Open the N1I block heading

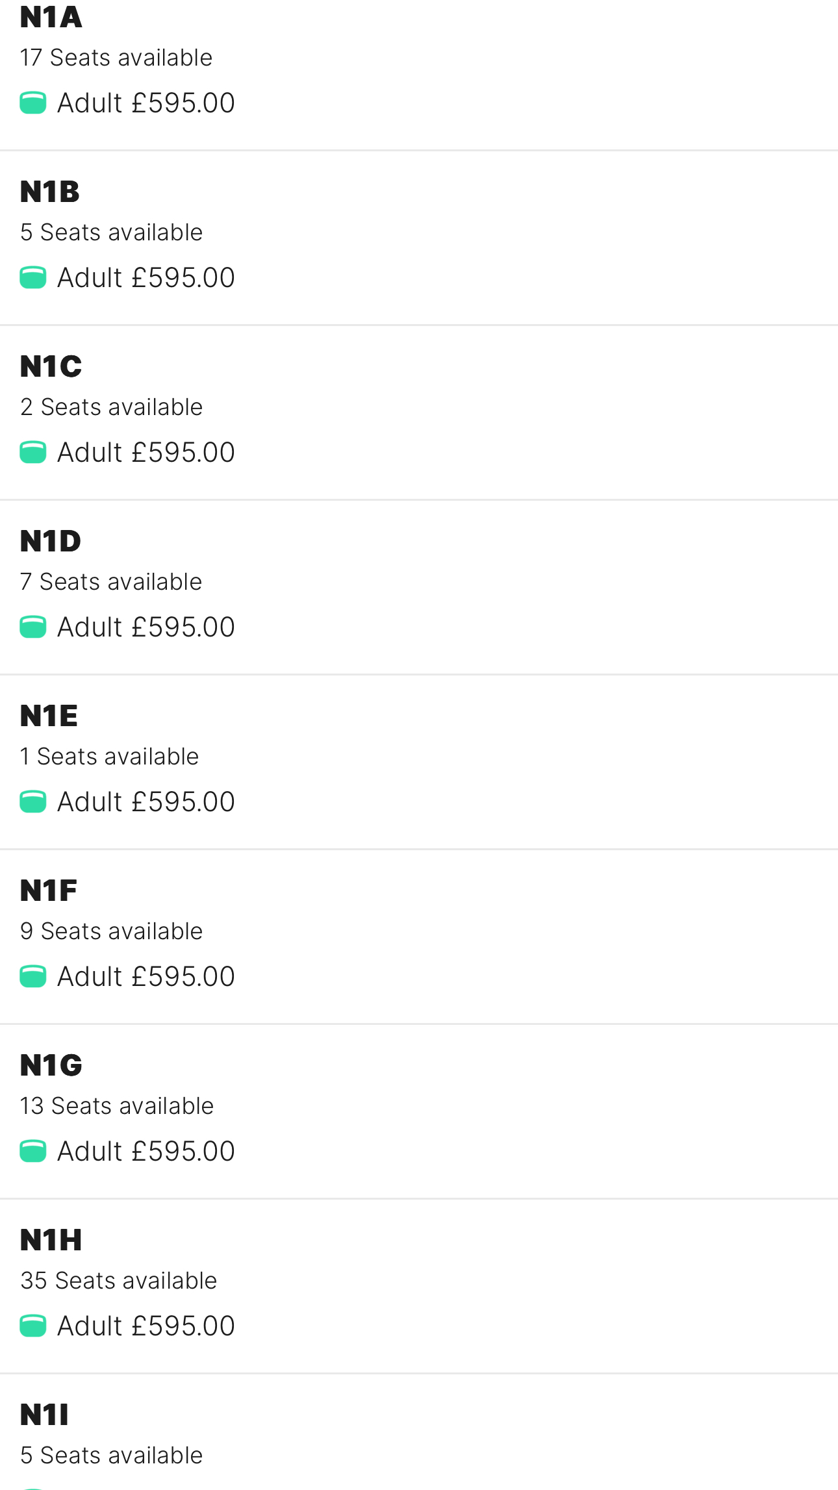pyautogui.click(x=44, y=1415)
